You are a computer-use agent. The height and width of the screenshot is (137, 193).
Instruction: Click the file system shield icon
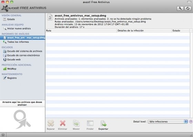point(5,51)
